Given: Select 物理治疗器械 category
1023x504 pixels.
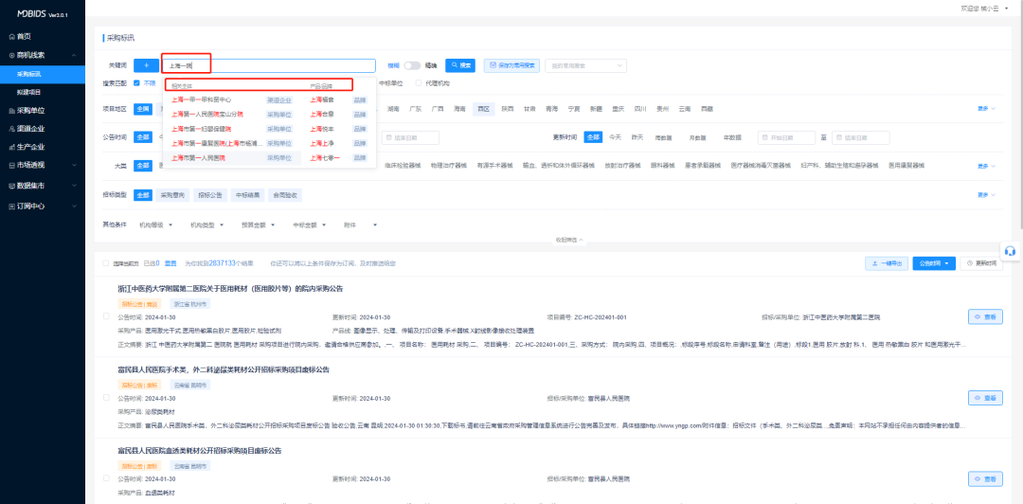Looking at the screenshot, I should tap(449, 166).
